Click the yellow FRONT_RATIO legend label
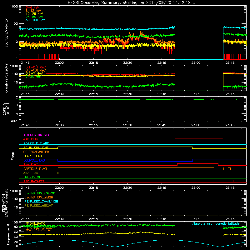The width and height of the screenshot is (250, 250). pyautogui.click(x=36, y=223)
